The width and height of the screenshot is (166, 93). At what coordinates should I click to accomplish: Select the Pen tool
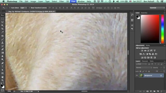click(x=2, y=63)
